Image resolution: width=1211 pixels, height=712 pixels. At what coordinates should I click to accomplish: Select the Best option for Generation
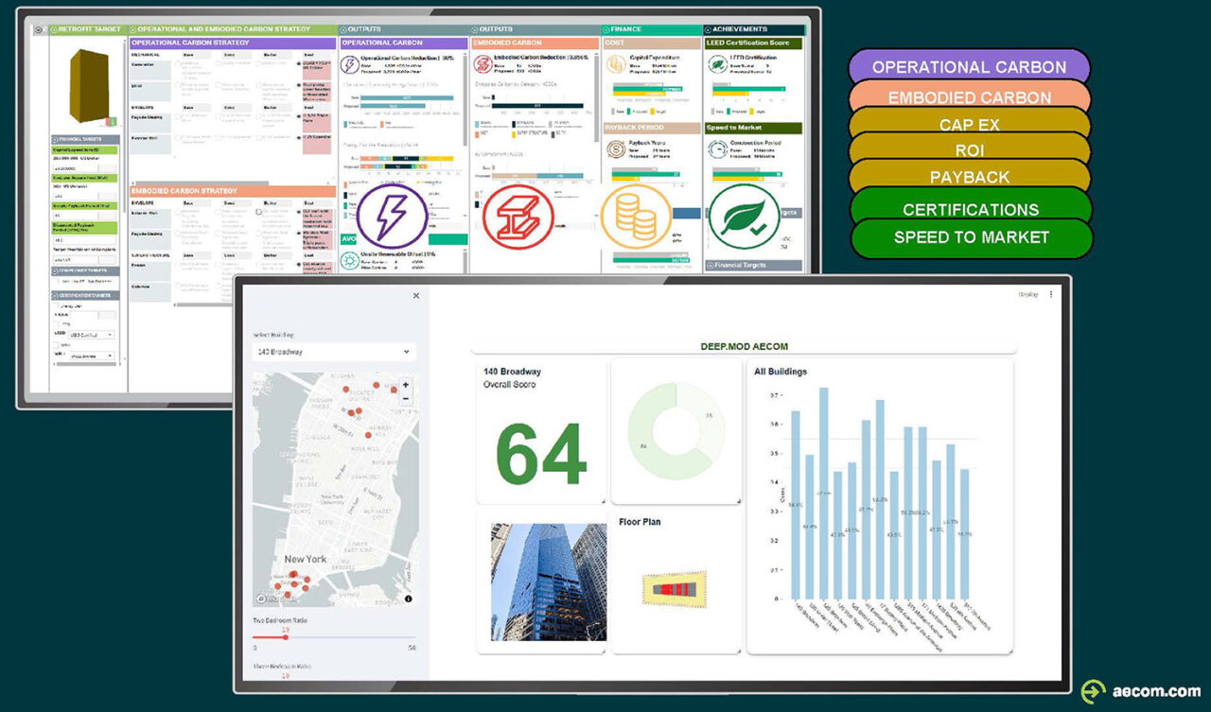pyautogui.click(x=298, y=64)
